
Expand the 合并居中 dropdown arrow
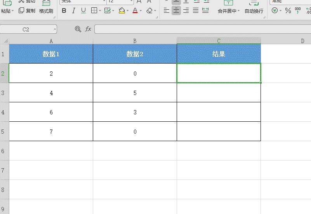(x=239, y=11)
